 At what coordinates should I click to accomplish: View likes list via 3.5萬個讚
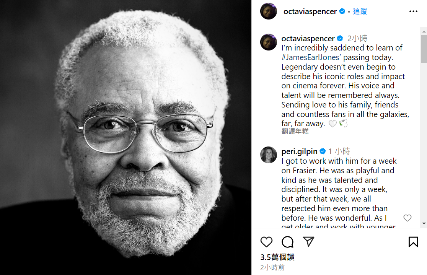coord(277,257)
